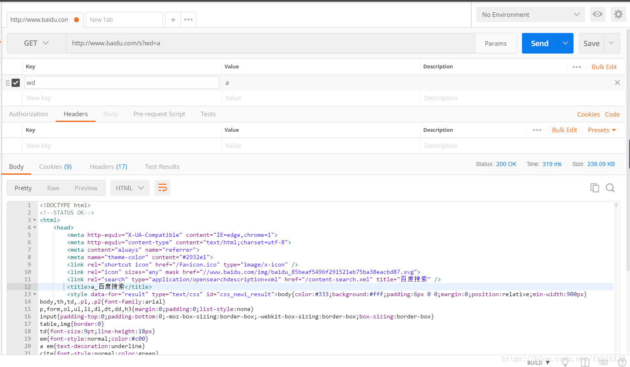This screenshot has height=367, width=630.
Task: Open manage environments gear icon
Action: point(618,14)
